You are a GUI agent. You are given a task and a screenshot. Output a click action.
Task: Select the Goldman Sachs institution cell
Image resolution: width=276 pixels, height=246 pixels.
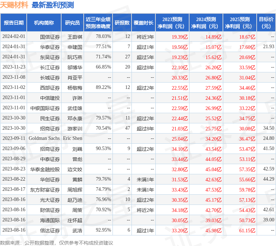(x=44, y=138)
